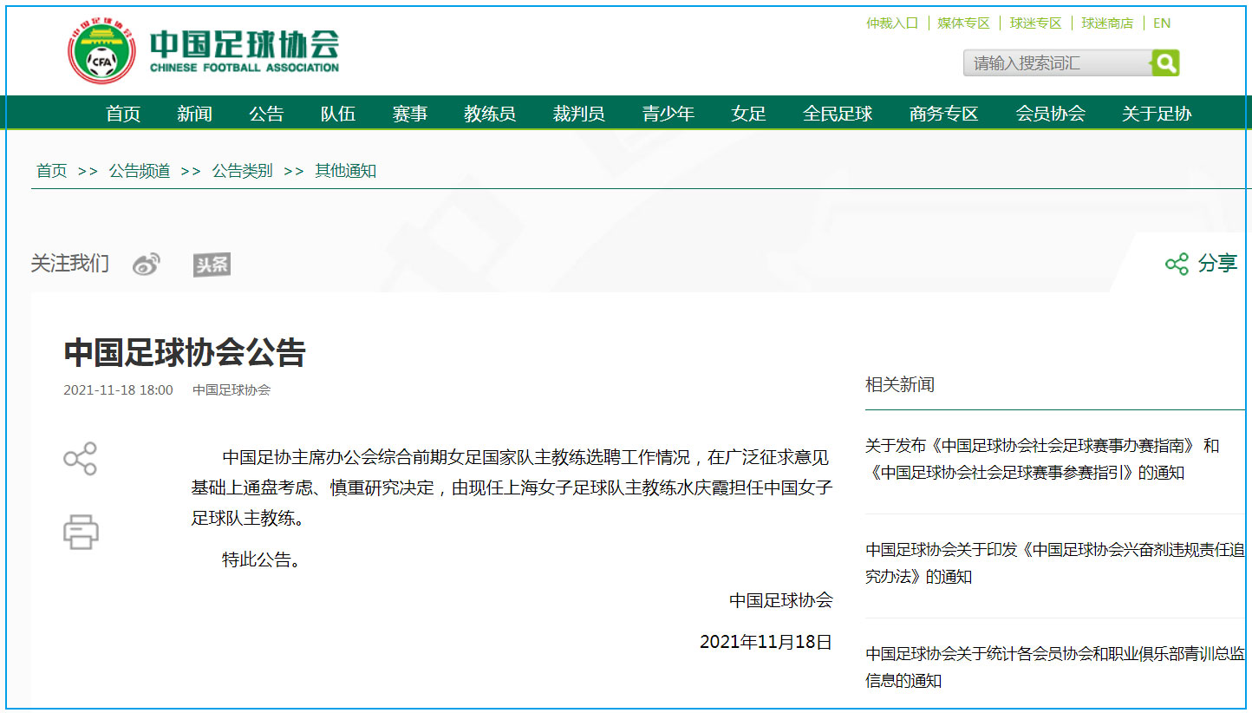Select 裁判员 in the navigation bar
1252x713 pixels.
tap(578, 114)
